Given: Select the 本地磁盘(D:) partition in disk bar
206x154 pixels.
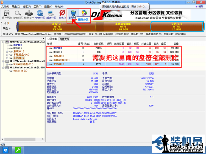Looking at the screenshot, I should tap(123, 27).
